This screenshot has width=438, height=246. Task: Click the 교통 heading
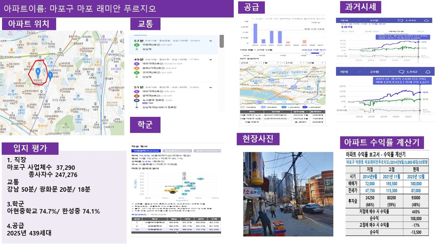[x=146, y=24]
